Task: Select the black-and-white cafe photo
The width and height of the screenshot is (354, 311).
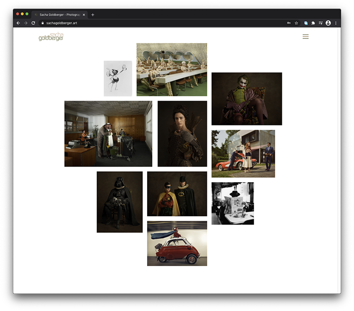Action: pyautogui.click(x=232, y=203)
